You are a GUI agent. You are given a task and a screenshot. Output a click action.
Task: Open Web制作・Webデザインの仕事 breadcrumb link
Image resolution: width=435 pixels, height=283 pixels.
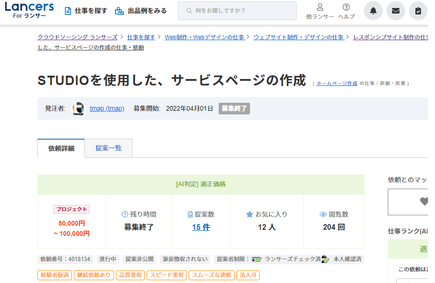204,37
